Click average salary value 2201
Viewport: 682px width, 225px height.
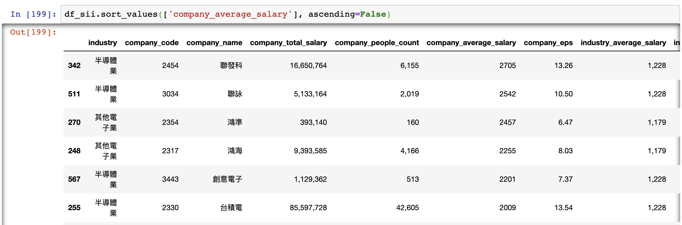pyautogui.click(x=507, y=179)
